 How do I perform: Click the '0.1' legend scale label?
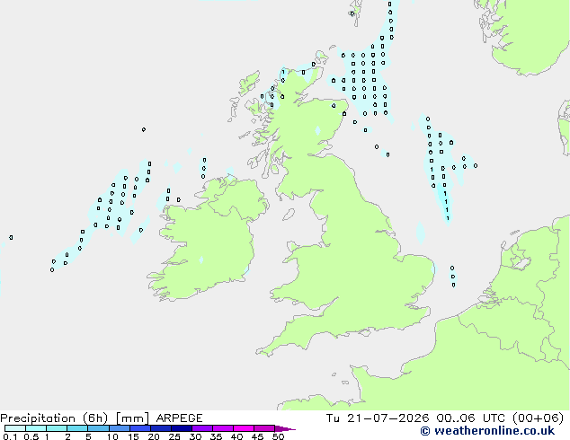(10, 436)
